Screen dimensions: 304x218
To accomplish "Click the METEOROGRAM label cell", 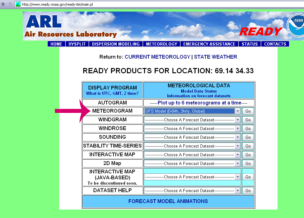I will 113,111.
